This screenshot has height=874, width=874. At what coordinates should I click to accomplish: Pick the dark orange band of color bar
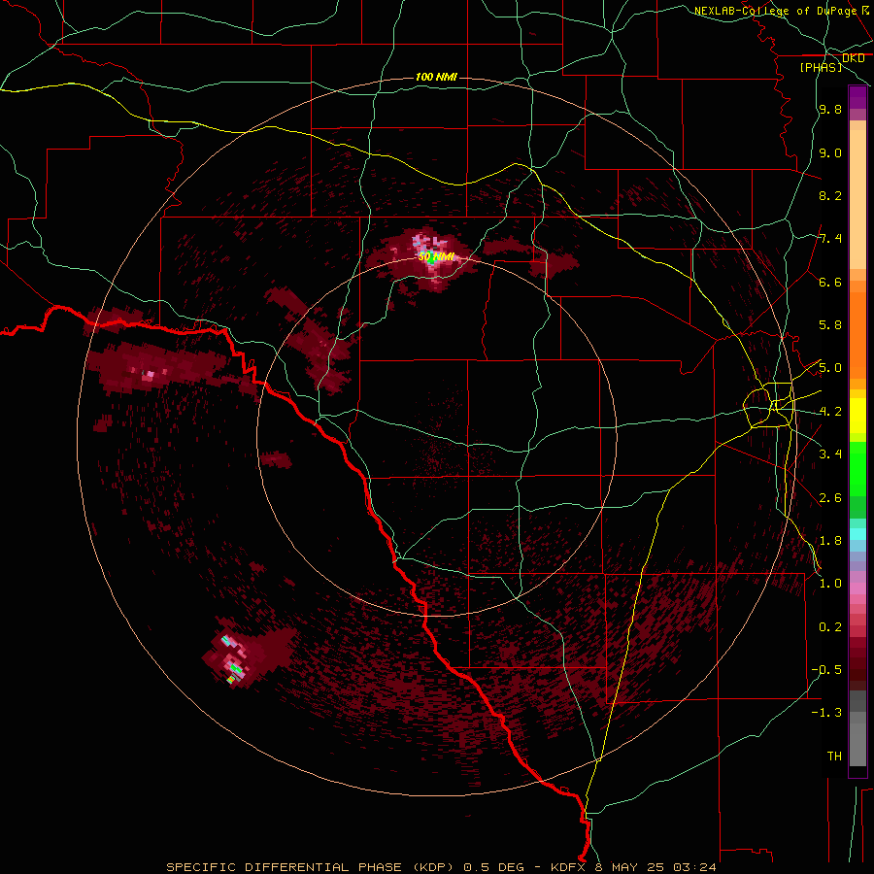(857, 335)
